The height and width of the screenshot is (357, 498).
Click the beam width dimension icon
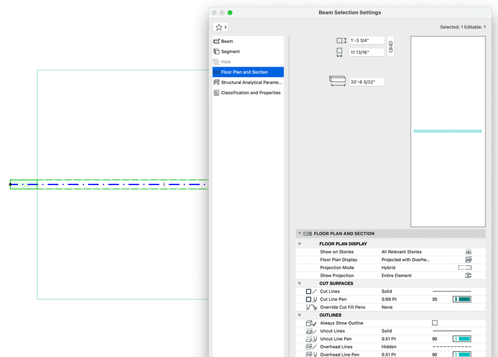[x=340, y=52]
